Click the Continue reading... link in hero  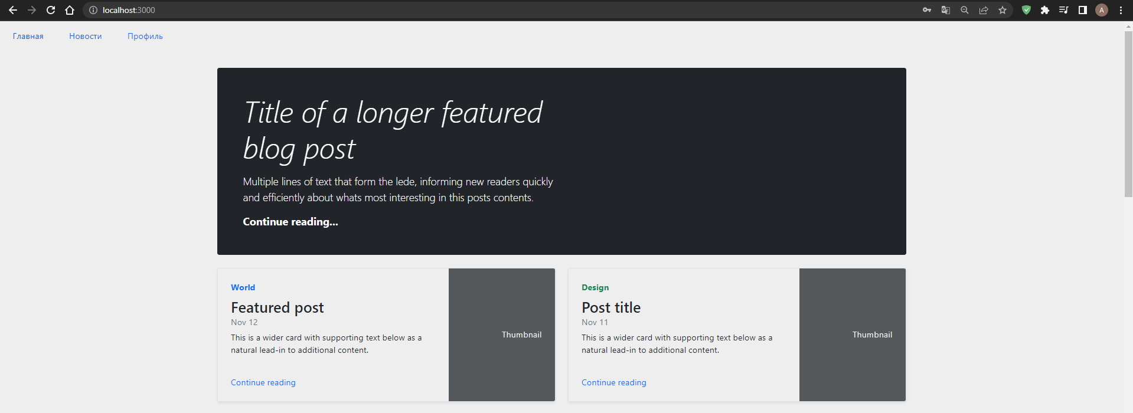point(290,222)
